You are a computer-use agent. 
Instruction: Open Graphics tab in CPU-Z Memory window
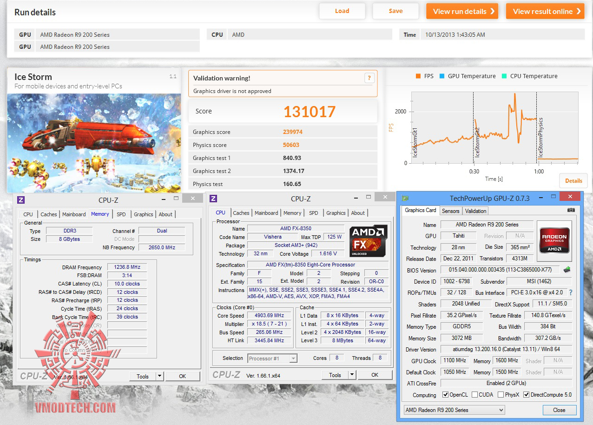143,214
